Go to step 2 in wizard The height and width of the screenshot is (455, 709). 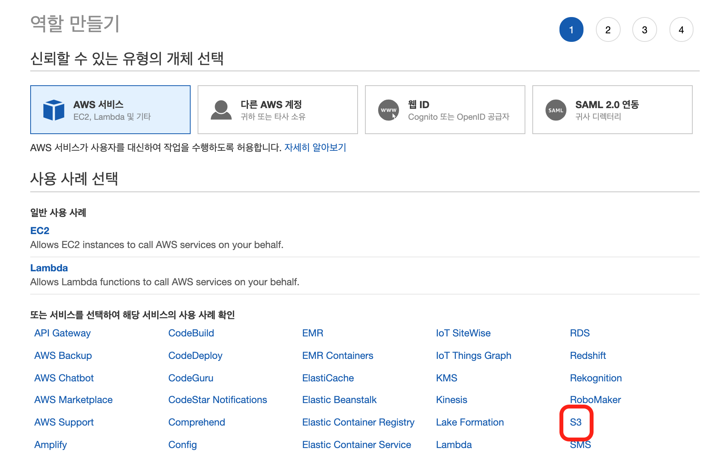[608, 29]
